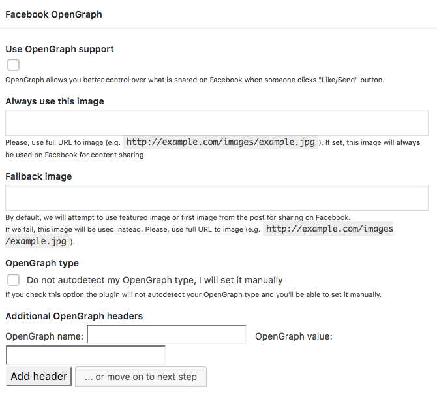Click the Facebook OpenGraph section heading
This screenshot has width=437, height=397.
(x=53, y=14)
